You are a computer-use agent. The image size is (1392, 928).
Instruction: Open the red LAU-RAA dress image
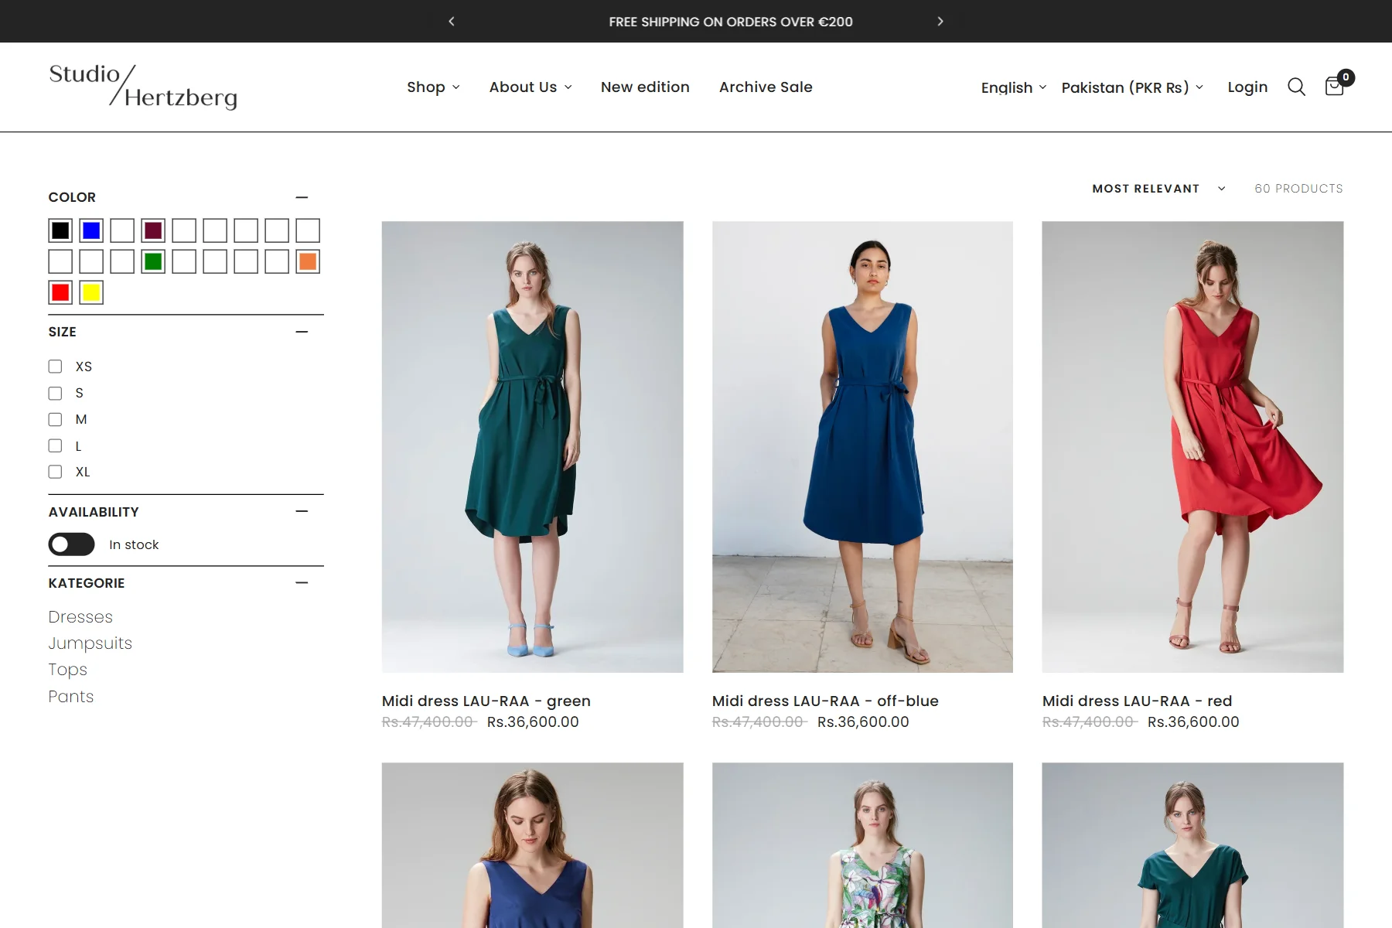point(1192,447)
